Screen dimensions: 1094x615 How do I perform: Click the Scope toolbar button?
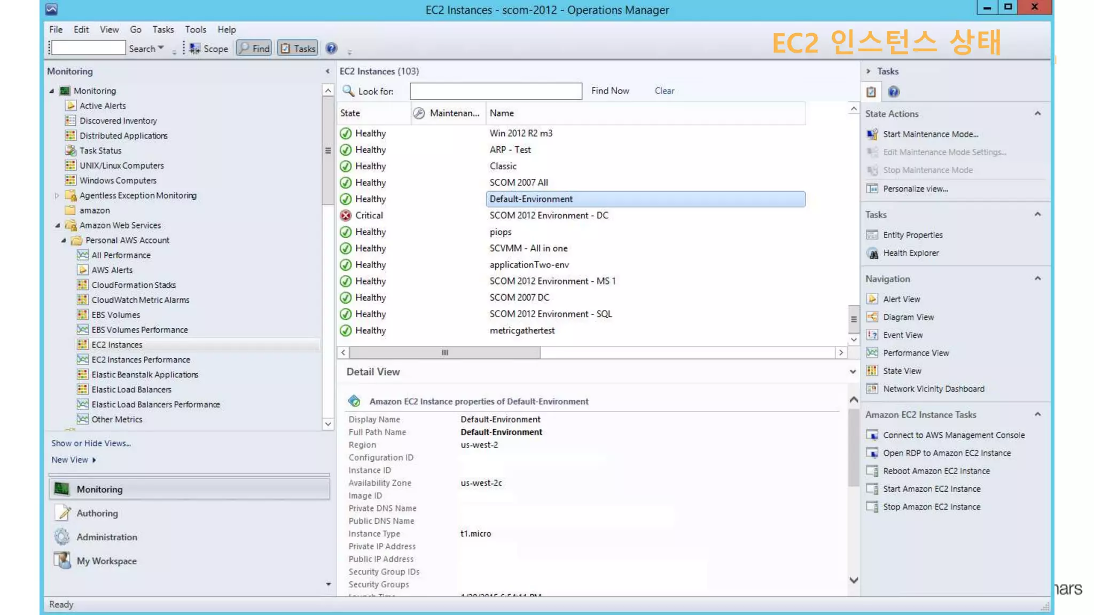[209, 49]
